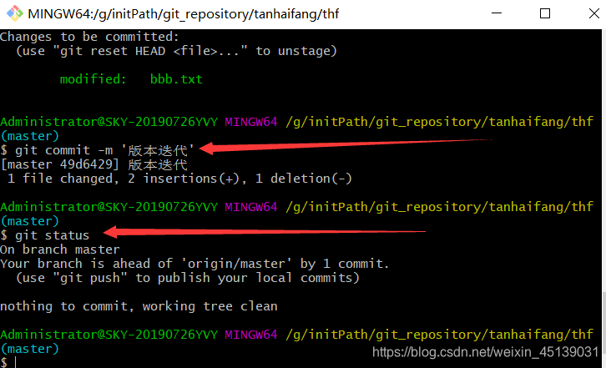Click 'nothing to commit, working tree clean'
The width and height of the screenshot is (606, 368).
139,306
